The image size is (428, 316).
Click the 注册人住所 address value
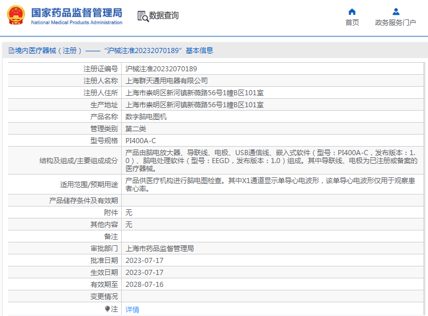(x=194, y=93)
